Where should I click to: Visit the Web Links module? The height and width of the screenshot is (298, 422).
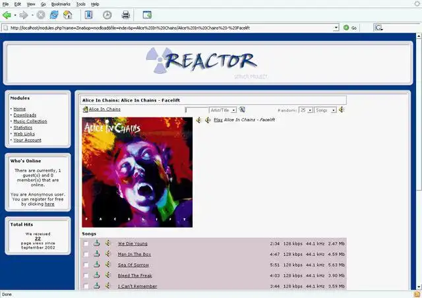coord(24,134)
